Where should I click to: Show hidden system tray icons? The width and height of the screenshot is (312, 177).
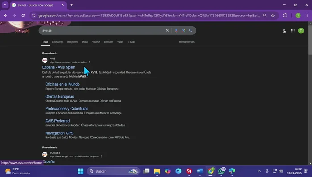(x=259, y=171)
